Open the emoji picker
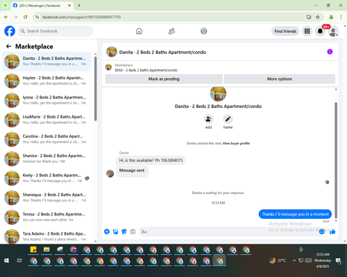Image resolution: width=347 pixels, height=277 pixels. click(322, 231)
